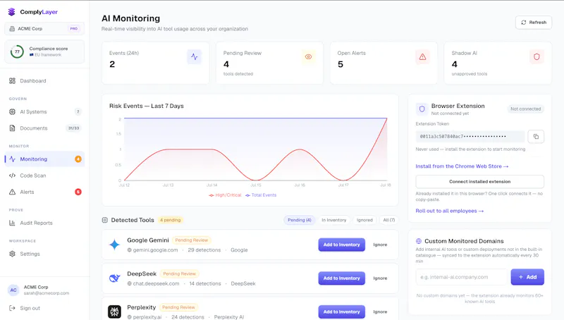Click the Dashboard grid icon
The width and height of the screenshot is (564, 320).
coord(12,81)
